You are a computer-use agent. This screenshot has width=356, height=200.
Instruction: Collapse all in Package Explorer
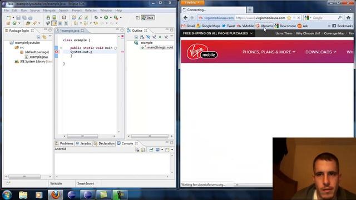[38, 37]
